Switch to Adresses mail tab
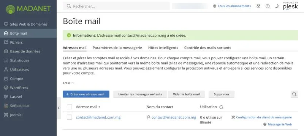 tap(74, 48)
